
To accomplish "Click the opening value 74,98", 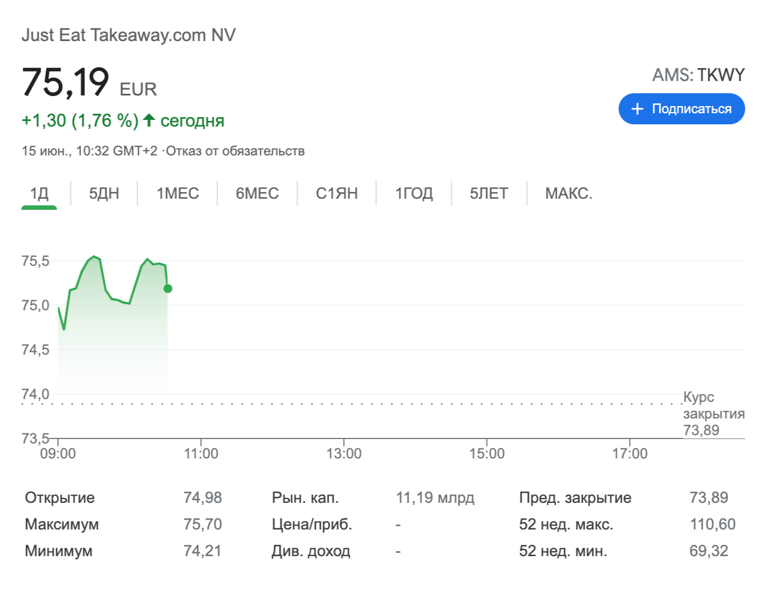I will pos(203,497).
